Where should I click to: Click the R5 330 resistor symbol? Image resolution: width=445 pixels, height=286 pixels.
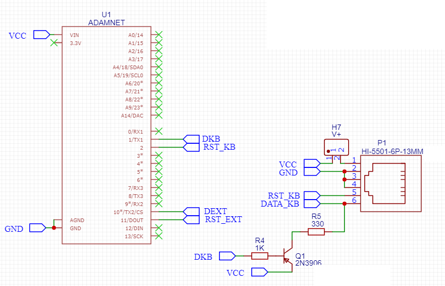coord(316,232)
